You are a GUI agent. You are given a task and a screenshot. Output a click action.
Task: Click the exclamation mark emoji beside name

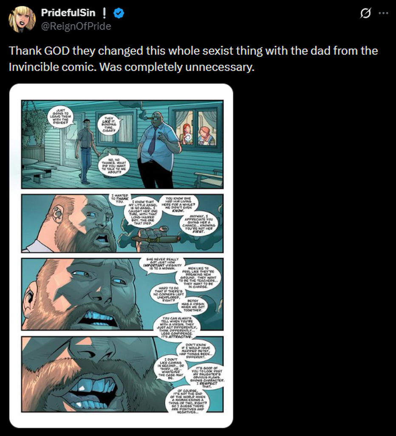[x=104, y=12]
